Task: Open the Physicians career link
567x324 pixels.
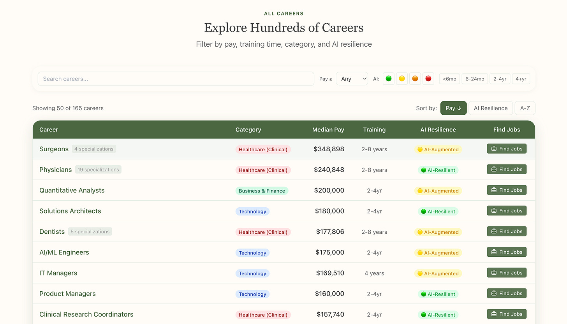Action: pos(56,170)
